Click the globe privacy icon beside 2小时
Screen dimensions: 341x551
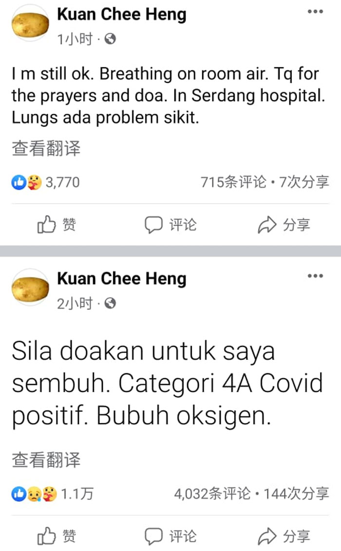111,303
